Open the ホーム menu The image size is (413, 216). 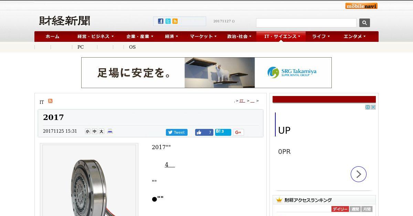[x=52, y=36]
